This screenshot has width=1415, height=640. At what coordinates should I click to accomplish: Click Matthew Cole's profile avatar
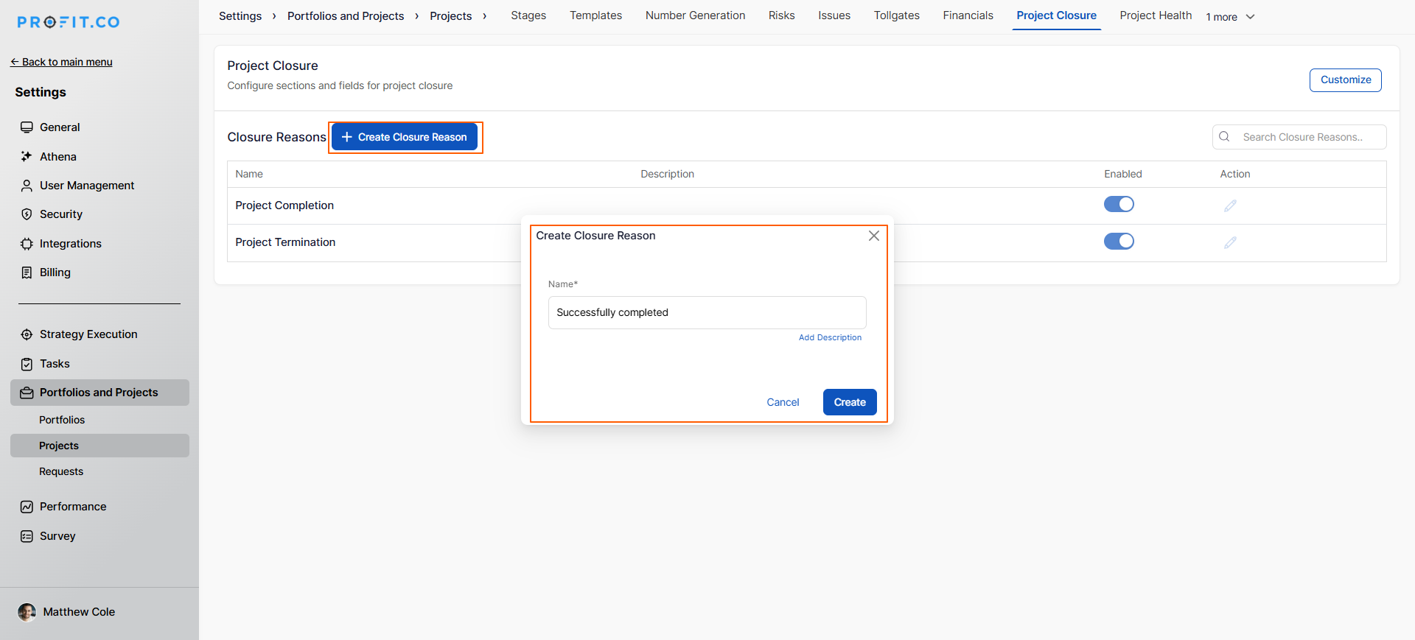(27, 612)
